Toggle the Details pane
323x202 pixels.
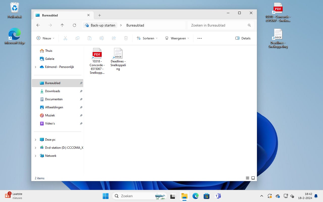(x=243, y=38)
